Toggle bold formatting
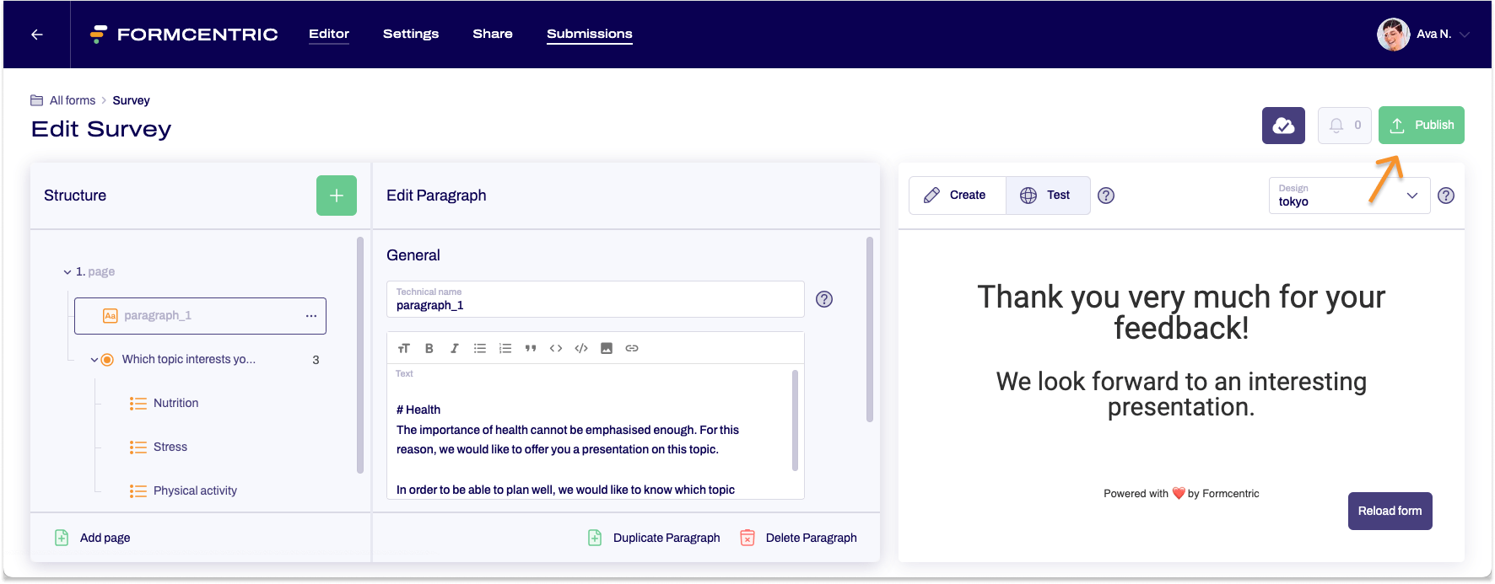Image resolution: width=1495 pixels, height=584 pixels. pyautogui.click(x=429, y=348)
